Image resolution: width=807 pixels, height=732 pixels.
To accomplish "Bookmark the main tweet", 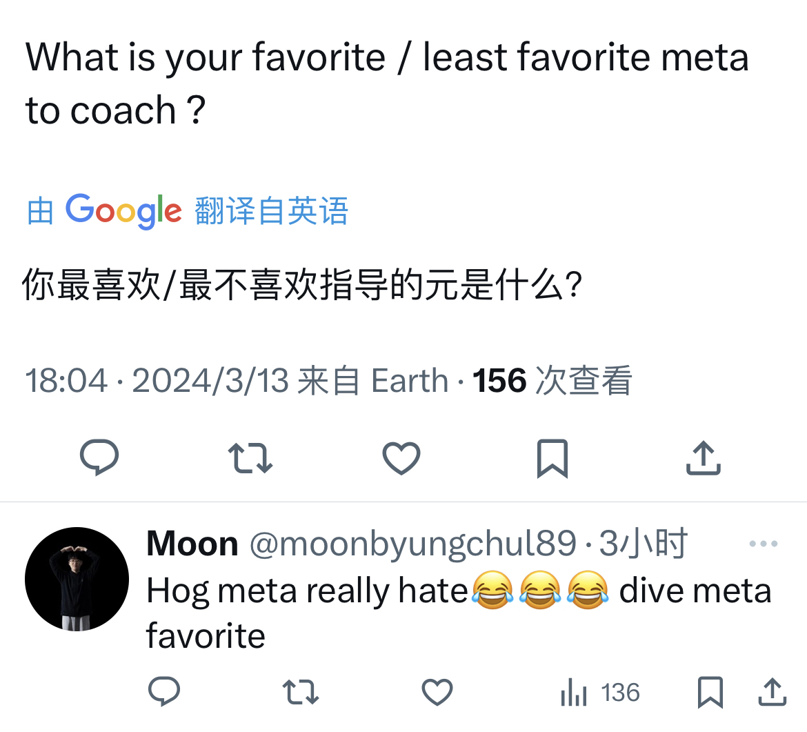I will 552,457.
